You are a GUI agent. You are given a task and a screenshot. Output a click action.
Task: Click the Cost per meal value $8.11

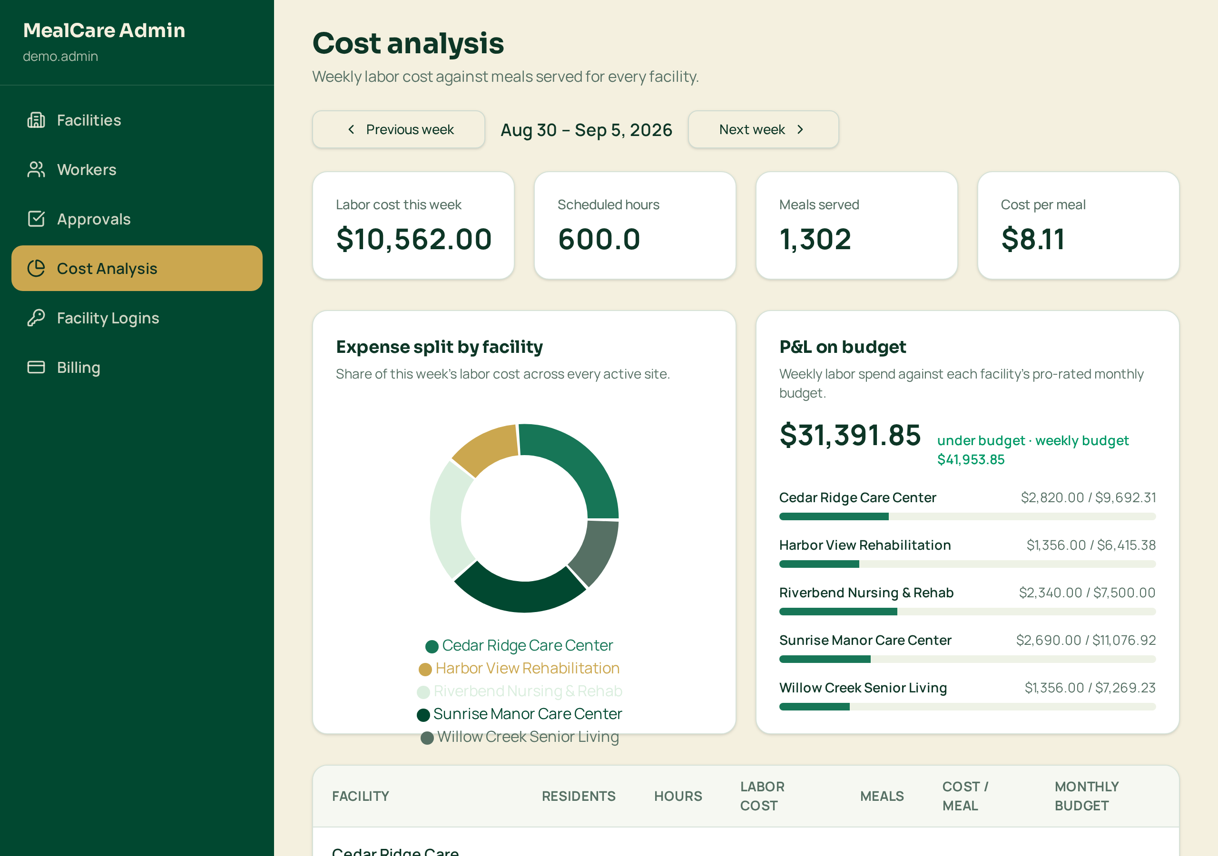click(x=1033, y=239)
